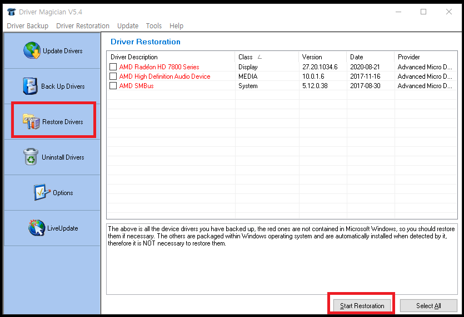Sort by the Class column header
This screenshot has height=317, width=464.
click(x=267, y=57)
